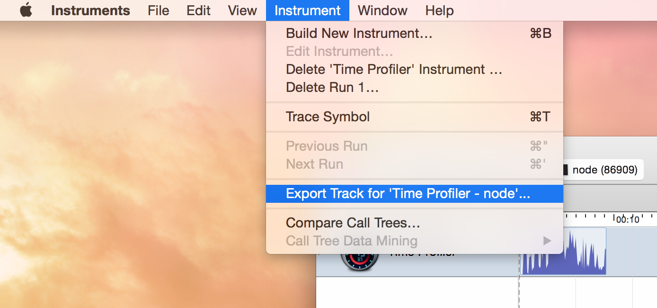Select Delete 'Time Profiler' Instrument…
This screenshot has height=308, width=657.
coord(394,70)
